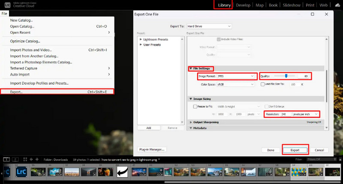Select the LrC logo thumbnail in filmstrip

coord(21,172)
